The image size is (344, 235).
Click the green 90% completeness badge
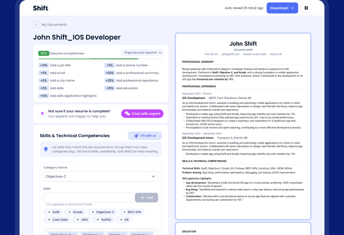[x=43, y=53]
